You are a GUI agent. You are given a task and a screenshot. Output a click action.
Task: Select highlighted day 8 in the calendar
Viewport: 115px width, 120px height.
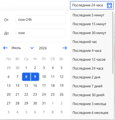(26, 77)
